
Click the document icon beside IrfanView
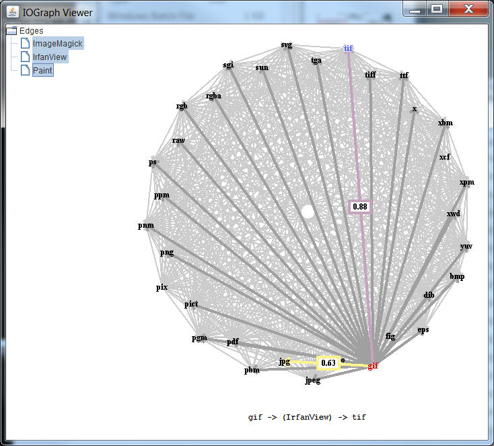(25, 57)
